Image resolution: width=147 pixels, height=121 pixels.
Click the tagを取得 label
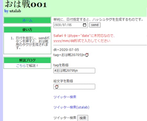point(61,65)
